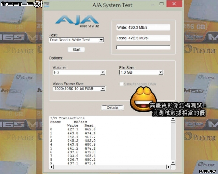Click the 'MB/sec' header text
Screen dimensions: 218x174
point(80,122)
